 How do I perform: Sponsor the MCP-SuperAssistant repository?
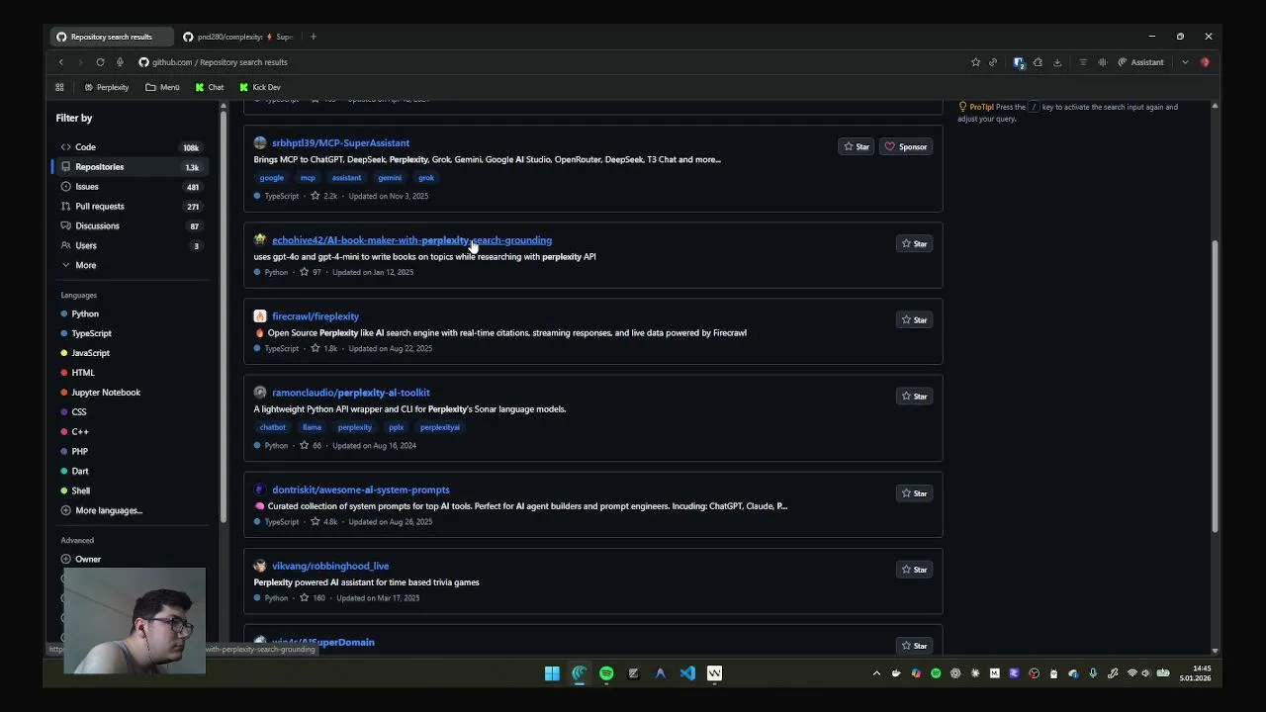(x=906, y=146)
